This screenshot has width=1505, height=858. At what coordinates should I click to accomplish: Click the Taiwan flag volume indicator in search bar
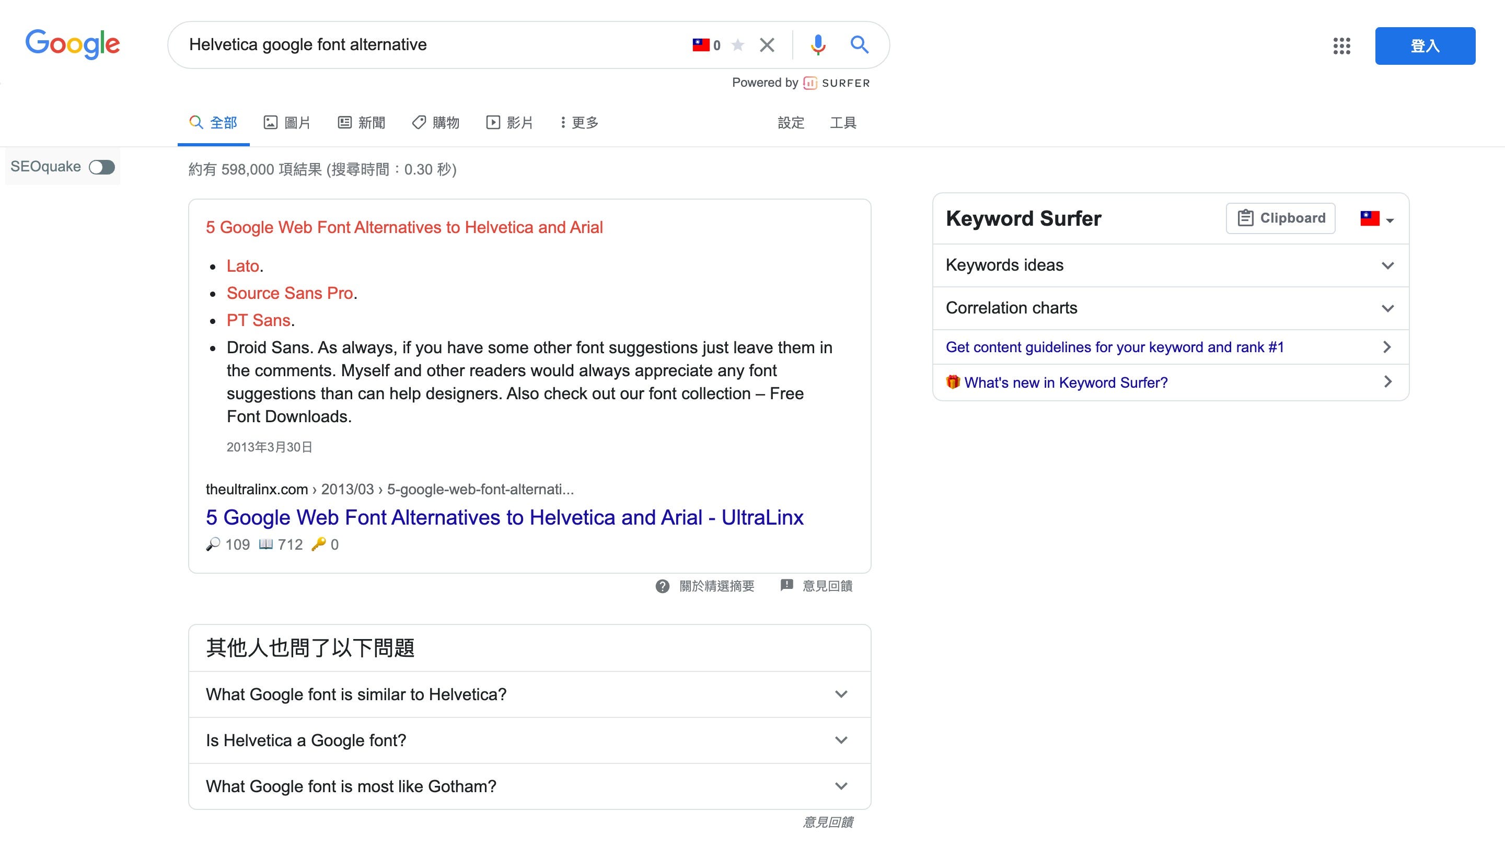point(706,45)
